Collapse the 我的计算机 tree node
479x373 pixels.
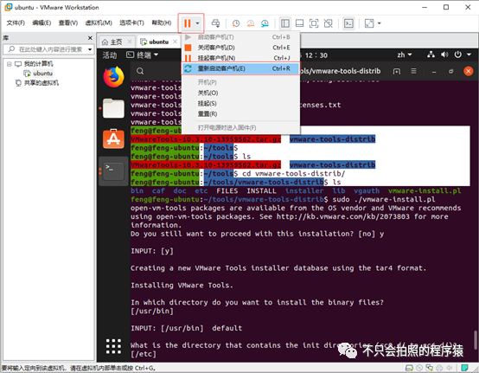10,64
